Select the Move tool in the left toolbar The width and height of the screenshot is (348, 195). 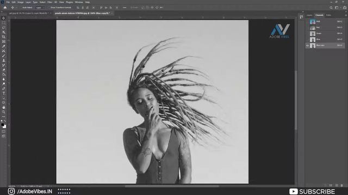(4, 18)
